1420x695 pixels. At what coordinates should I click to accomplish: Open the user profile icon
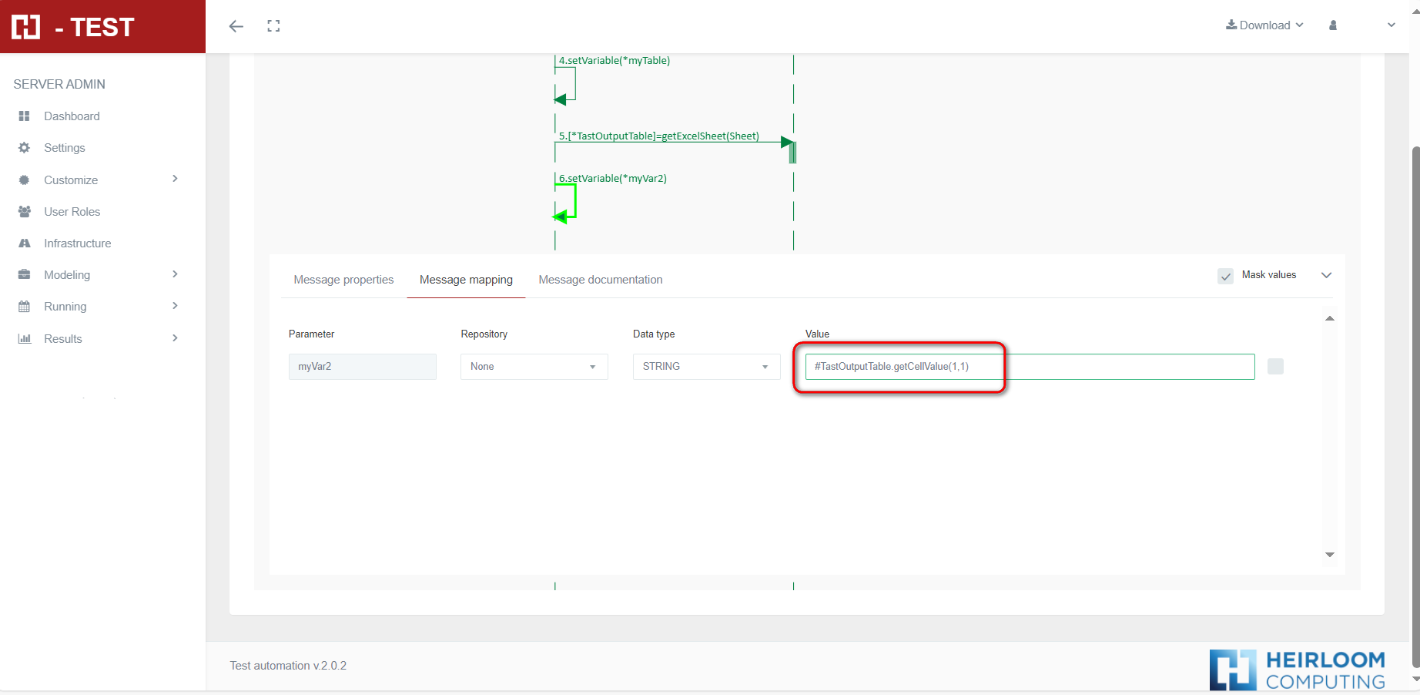point(1333,25)
